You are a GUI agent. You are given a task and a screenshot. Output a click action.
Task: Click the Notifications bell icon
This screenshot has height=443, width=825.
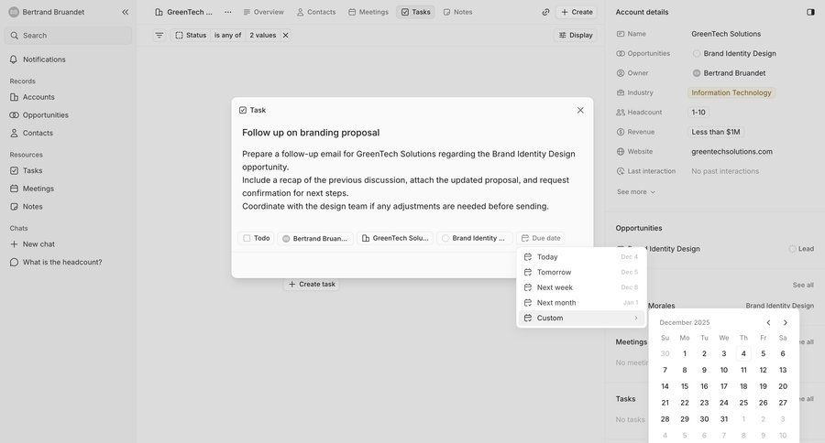[x=14, y=59]
